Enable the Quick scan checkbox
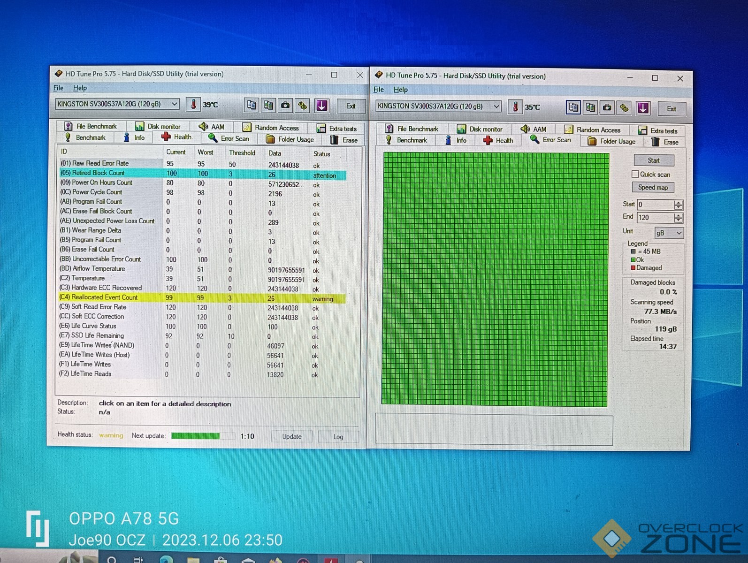 coord(635,175)
